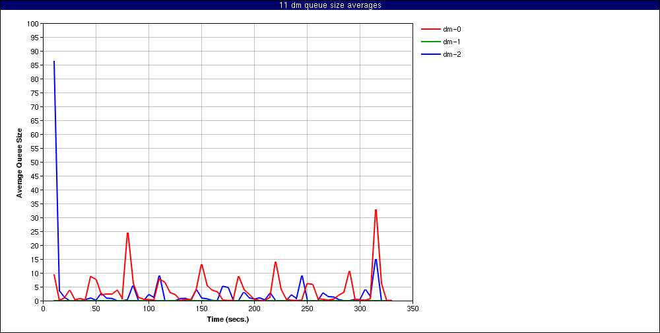Select the dm-1 legend label
The image size is (660, 333).
click(x=453, y=42)
